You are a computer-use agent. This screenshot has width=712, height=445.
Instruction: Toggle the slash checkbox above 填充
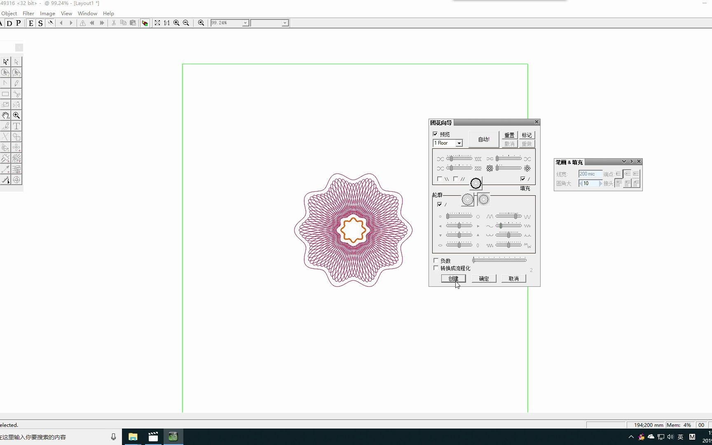523,179
